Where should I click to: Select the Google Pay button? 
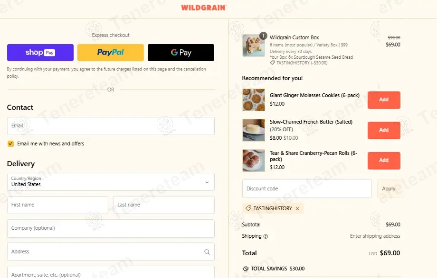[x=181, y=53]
